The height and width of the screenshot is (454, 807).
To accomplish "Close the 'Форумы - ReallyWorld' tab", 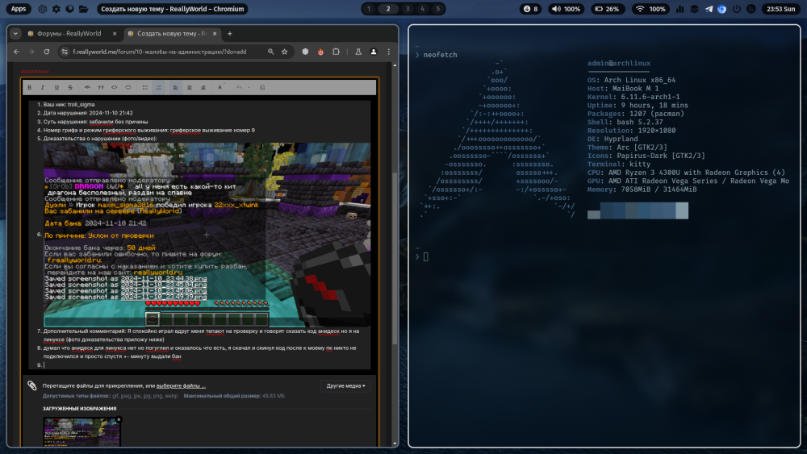I will point(115,33).
